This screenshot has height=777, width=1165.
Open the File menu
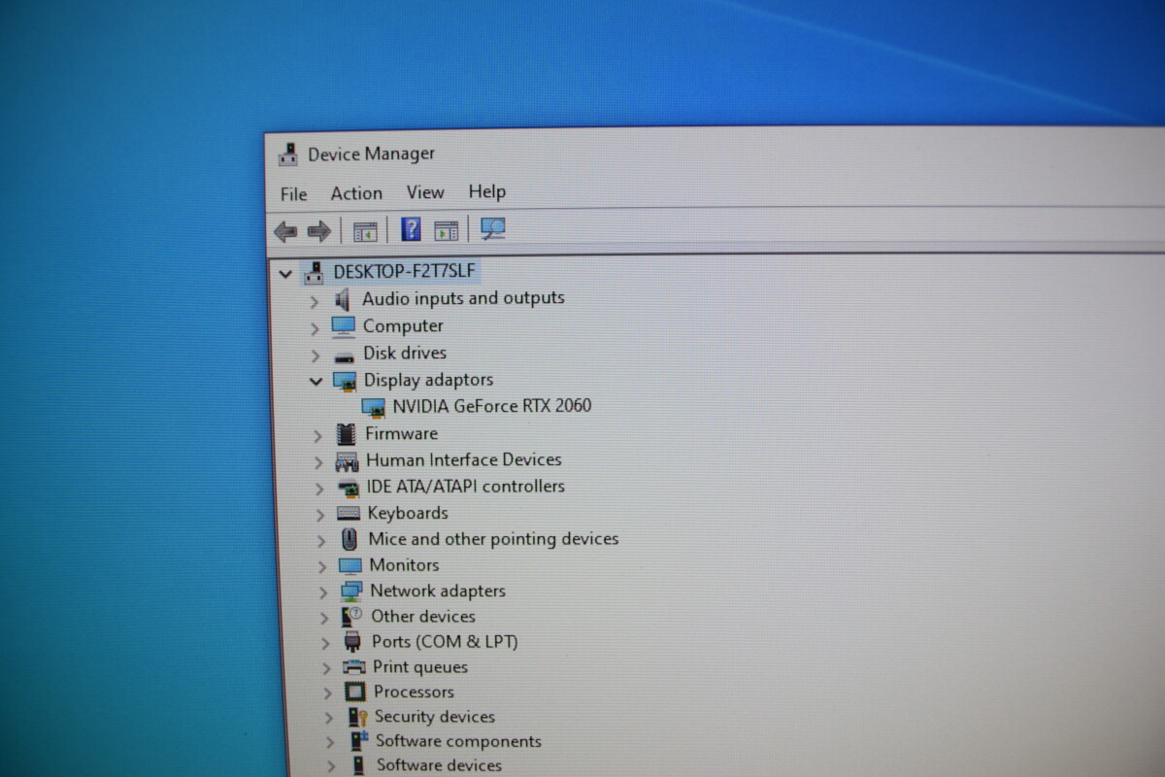coord(293,194)
